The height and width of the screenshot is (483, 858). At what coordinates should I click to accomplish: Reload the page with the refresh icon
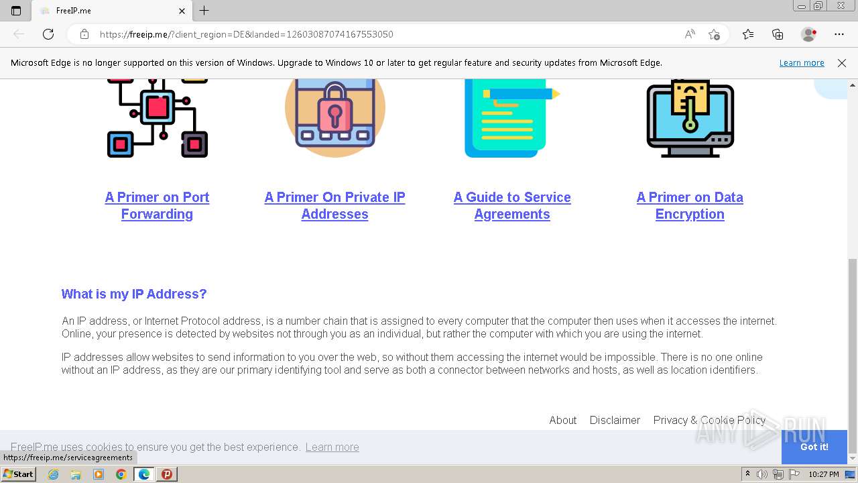coord(48,34)
